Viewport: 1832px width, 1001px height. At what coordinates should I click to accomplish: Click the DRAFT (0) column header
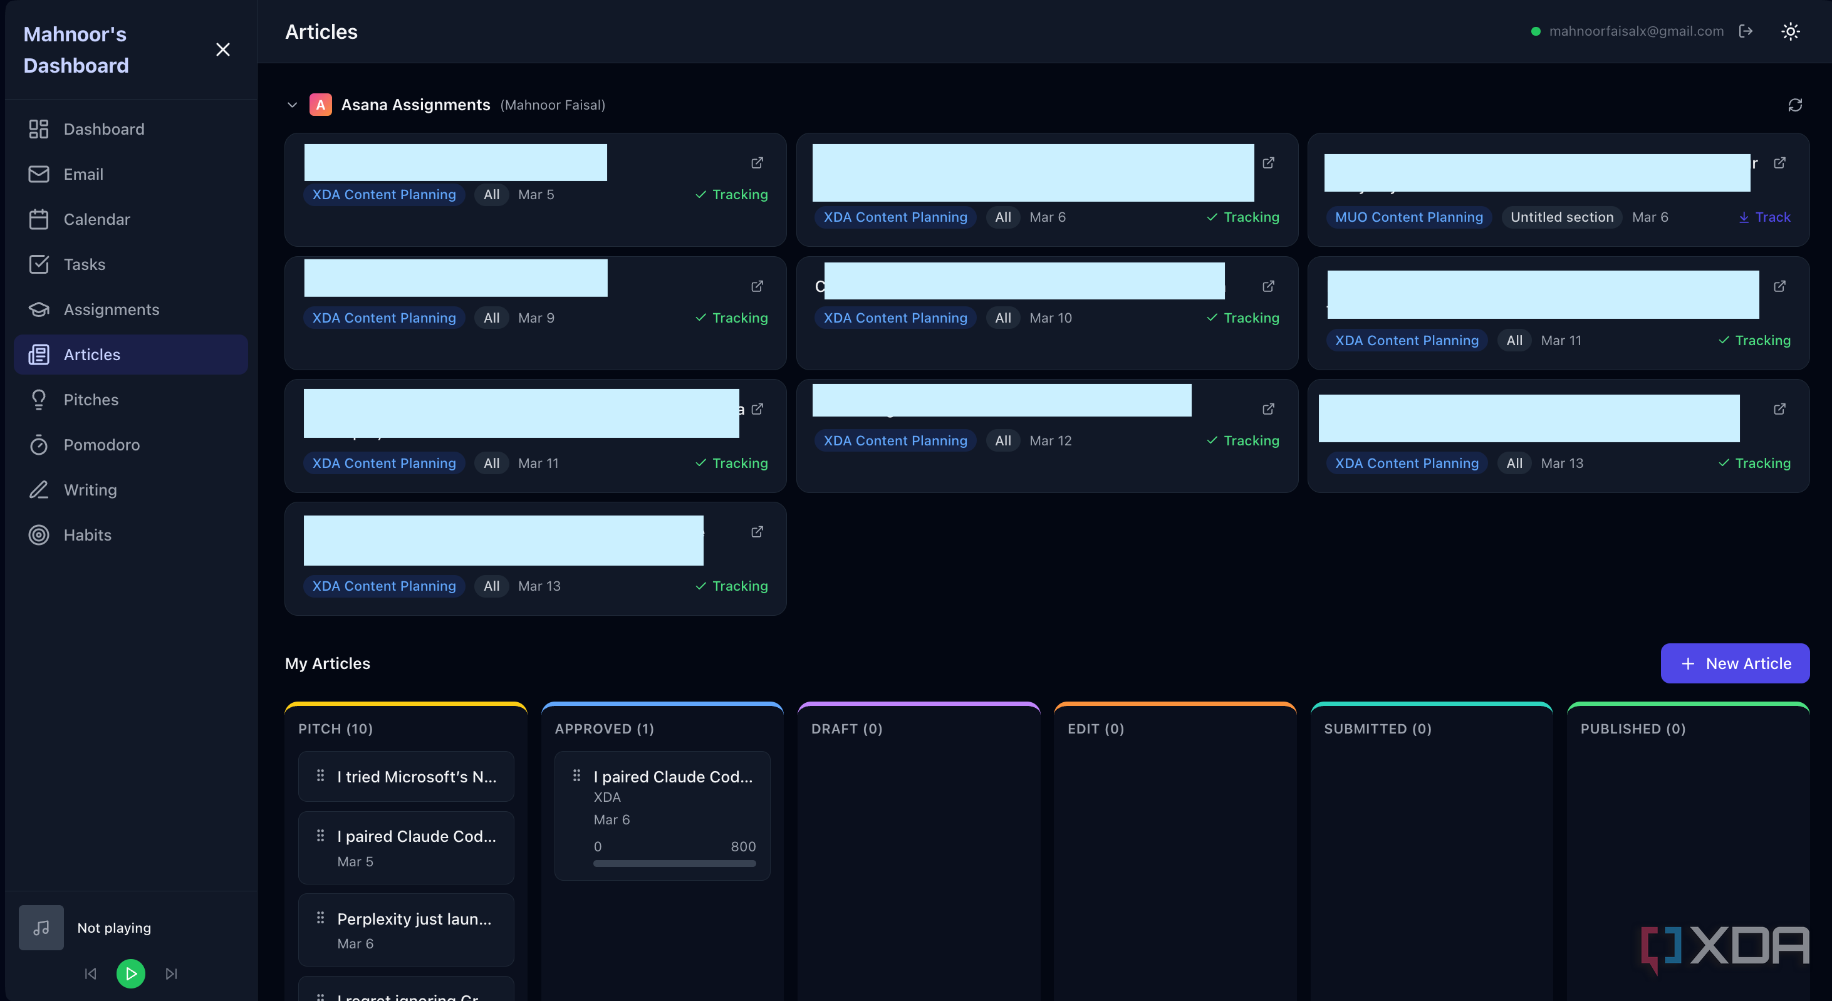[846, 729]
